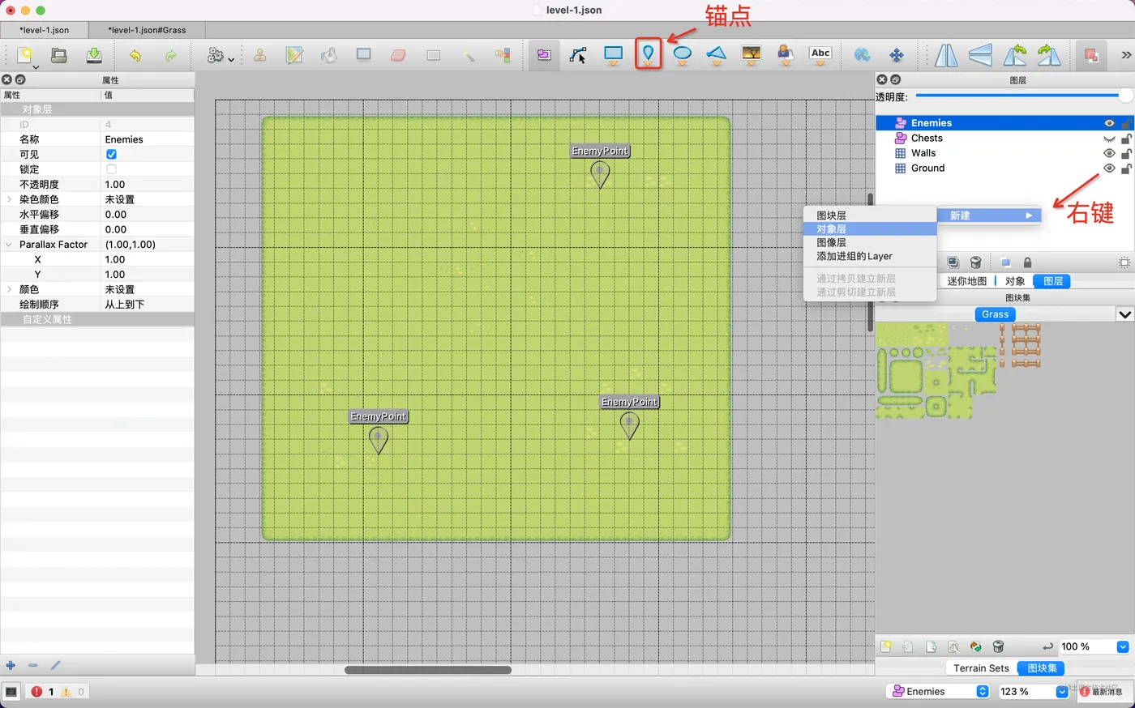The image size is (1135, 708).
Task: Open the command gears dropdown arrow
Action: click(231, 59)
